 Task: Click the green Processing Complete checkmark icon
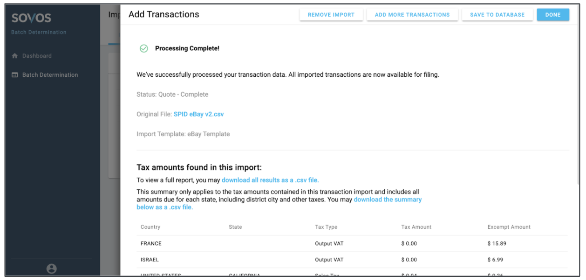click(144, 48)
